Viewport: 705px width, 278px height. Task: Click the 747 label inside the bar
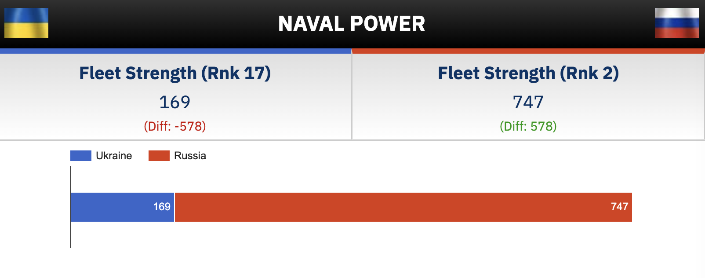pos(619,207)
